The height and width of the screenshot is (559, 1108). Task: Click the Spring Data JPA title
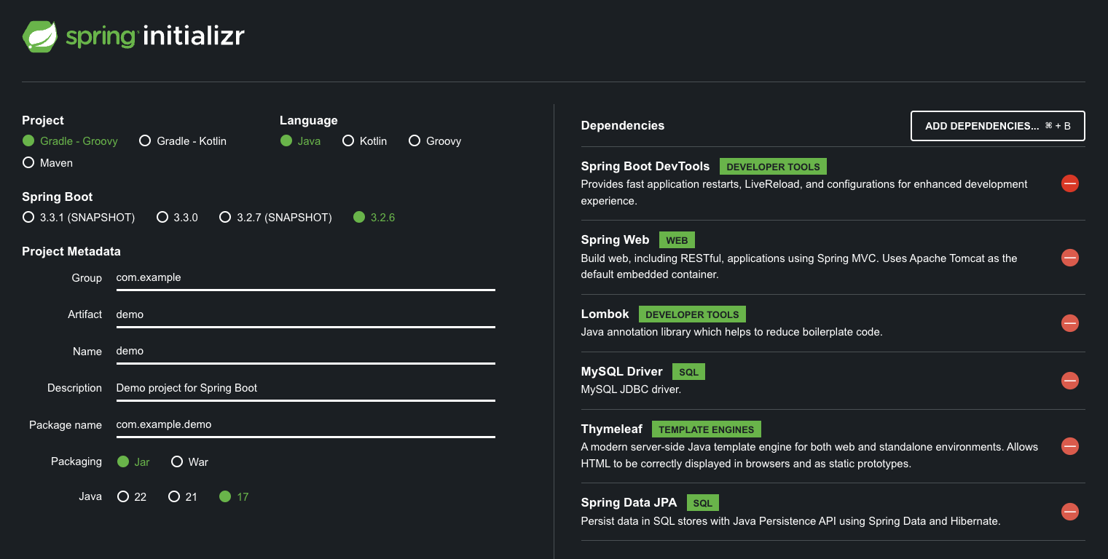629,503
